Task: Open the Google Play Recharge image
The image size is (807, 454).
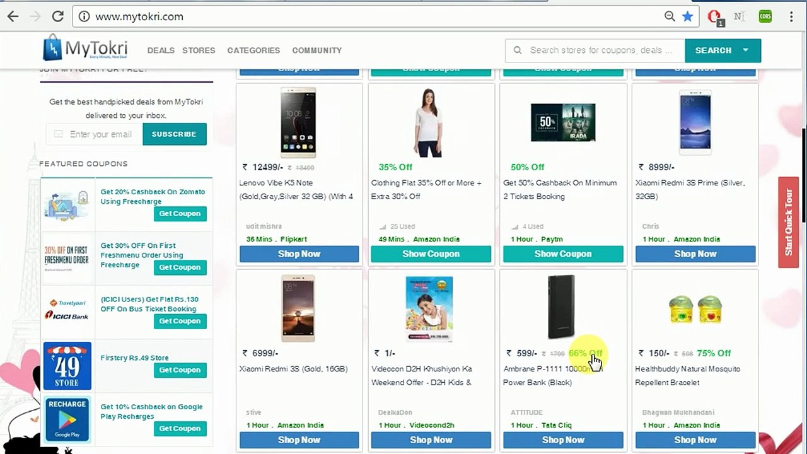Action: point(67,419)
